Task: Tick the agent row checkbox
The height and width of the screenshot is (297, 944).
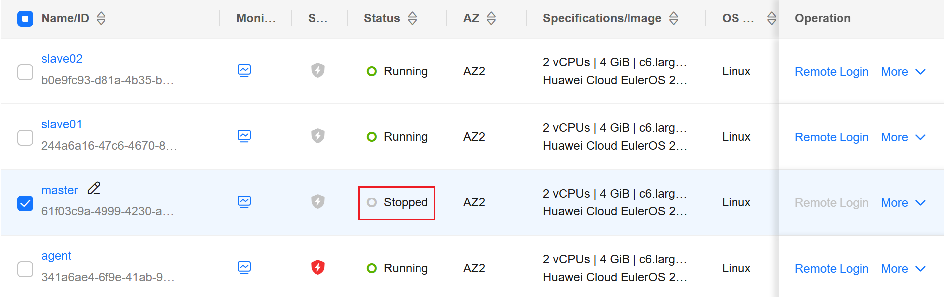Action: (25, 269)
